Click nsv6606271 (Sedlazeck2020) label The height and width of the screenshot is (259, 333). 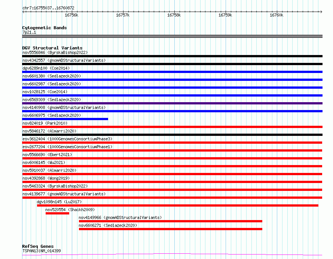[108, 225]
